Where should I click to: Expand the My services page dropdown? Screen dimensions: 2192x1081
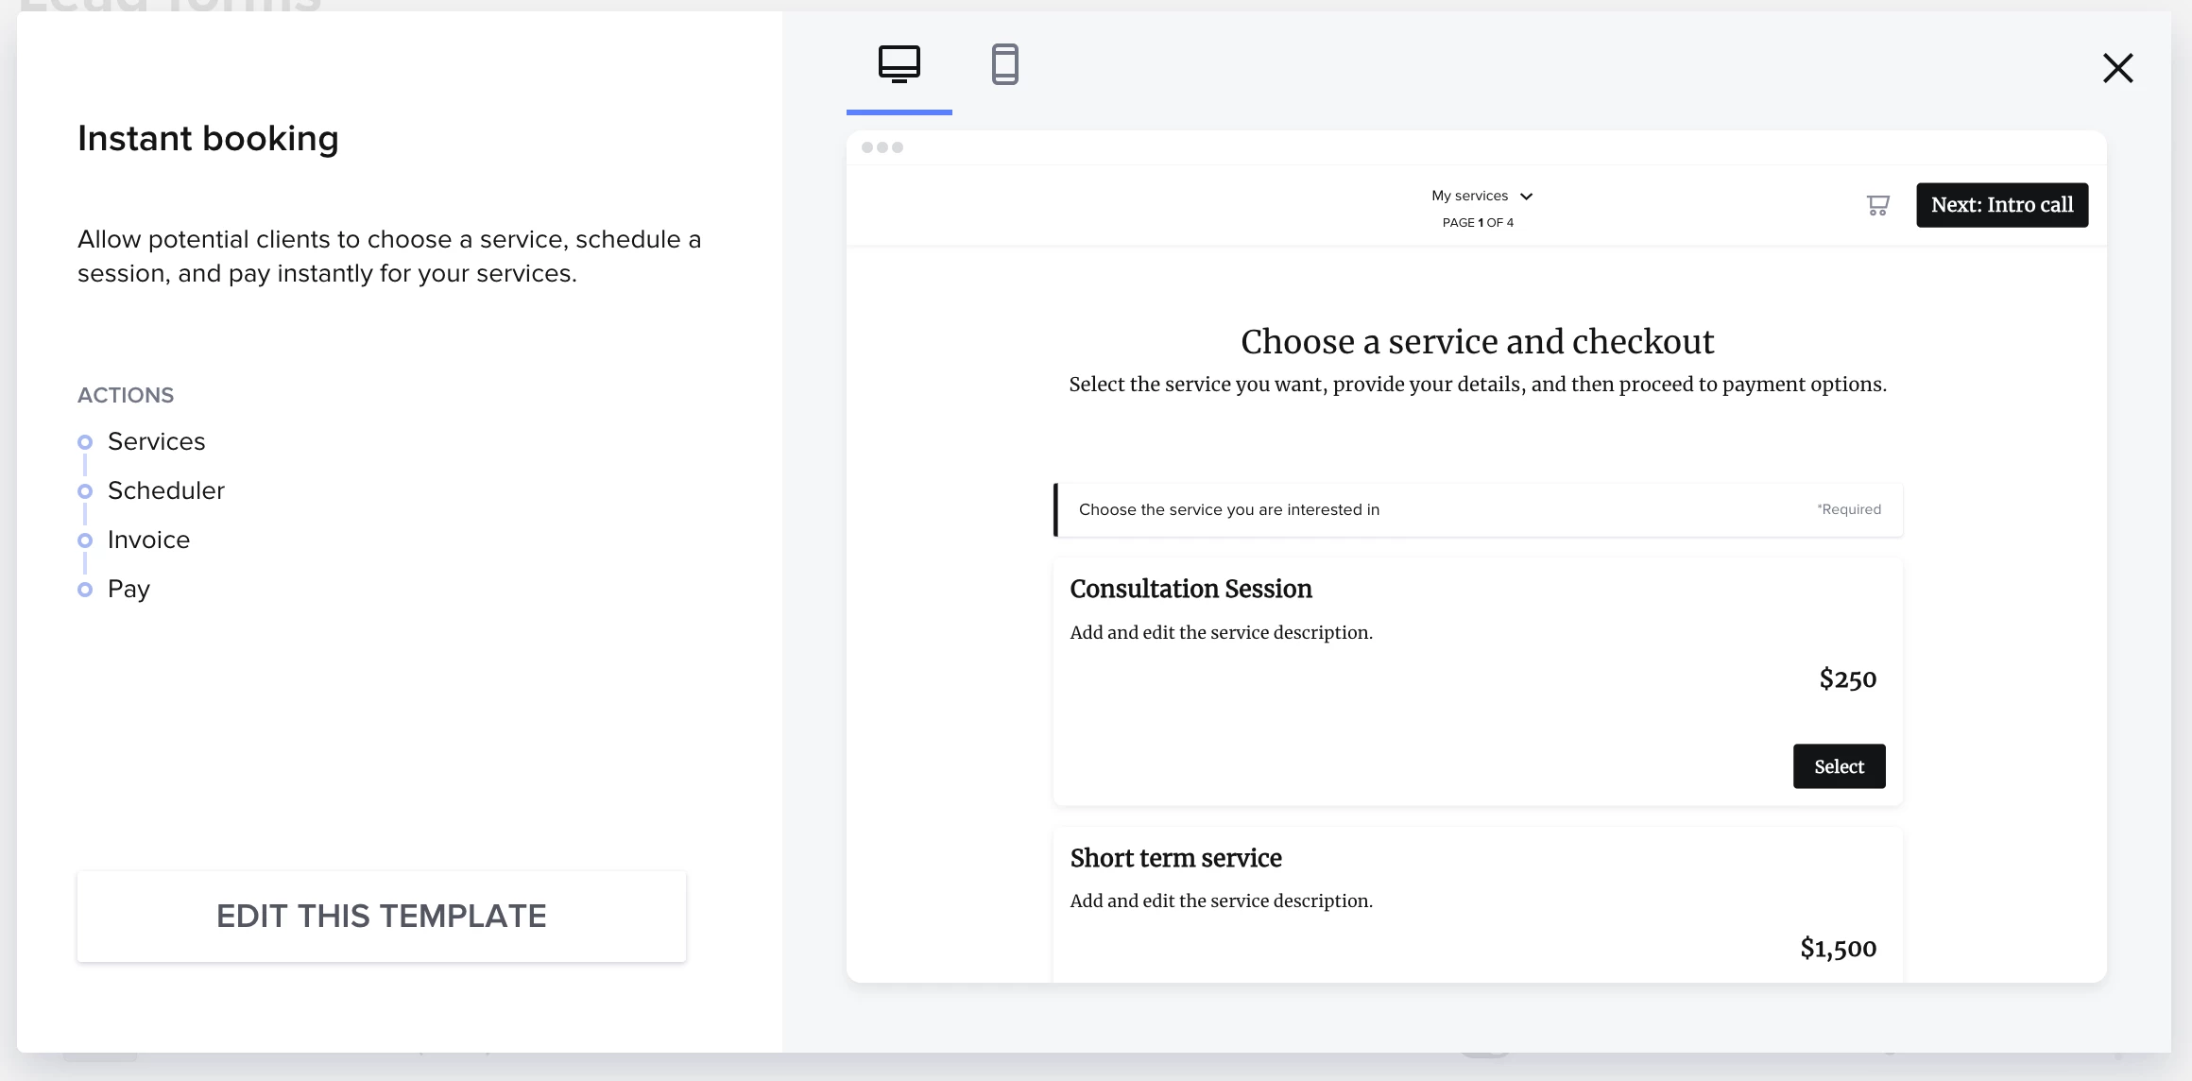pyautogui.click(x=1470, y=196)
